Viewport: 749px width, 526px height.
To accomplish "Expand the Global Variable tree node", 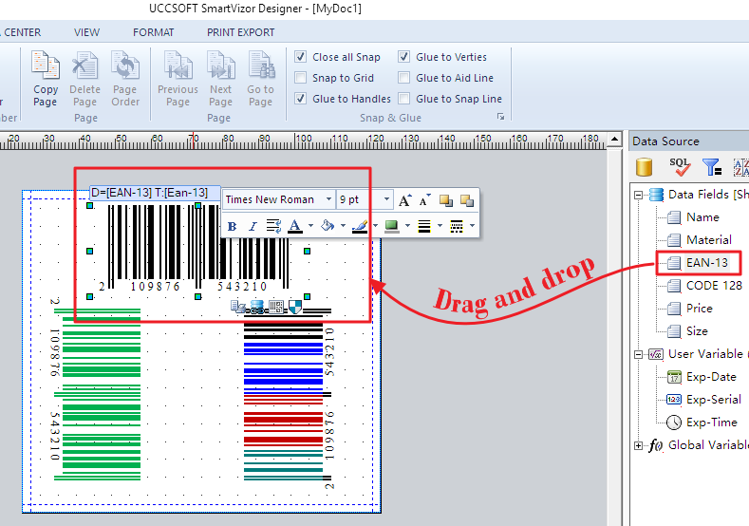I will tap(639, 445).
